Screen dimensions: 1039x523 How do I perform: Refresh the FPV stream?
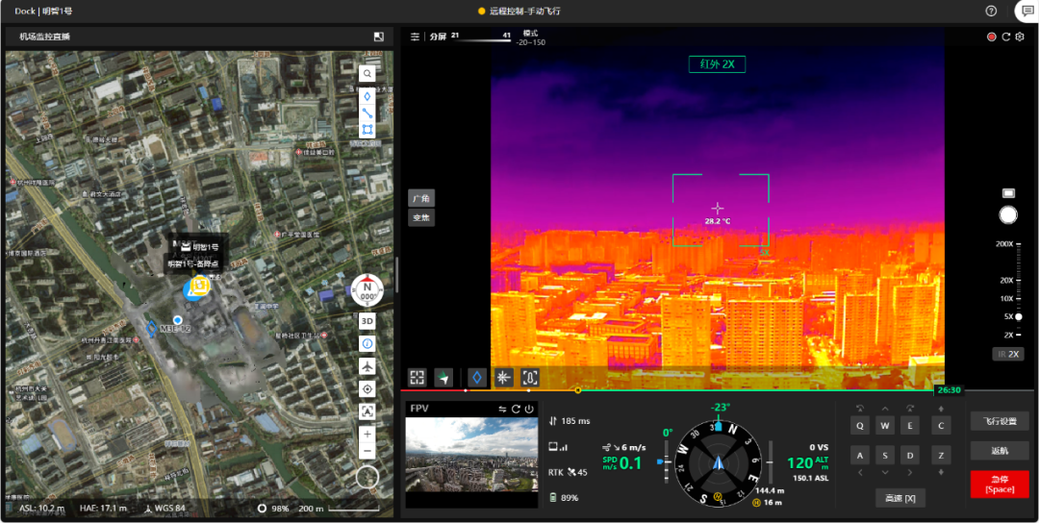pyautogui.click(x=517, y=410)
